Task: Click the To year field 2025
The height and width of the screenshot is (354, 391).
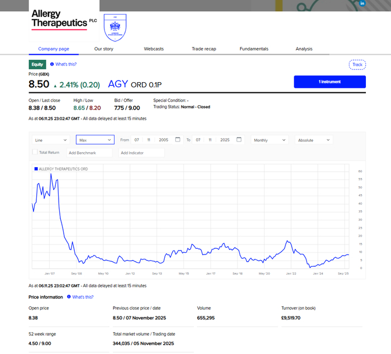Action: point(225,140)
